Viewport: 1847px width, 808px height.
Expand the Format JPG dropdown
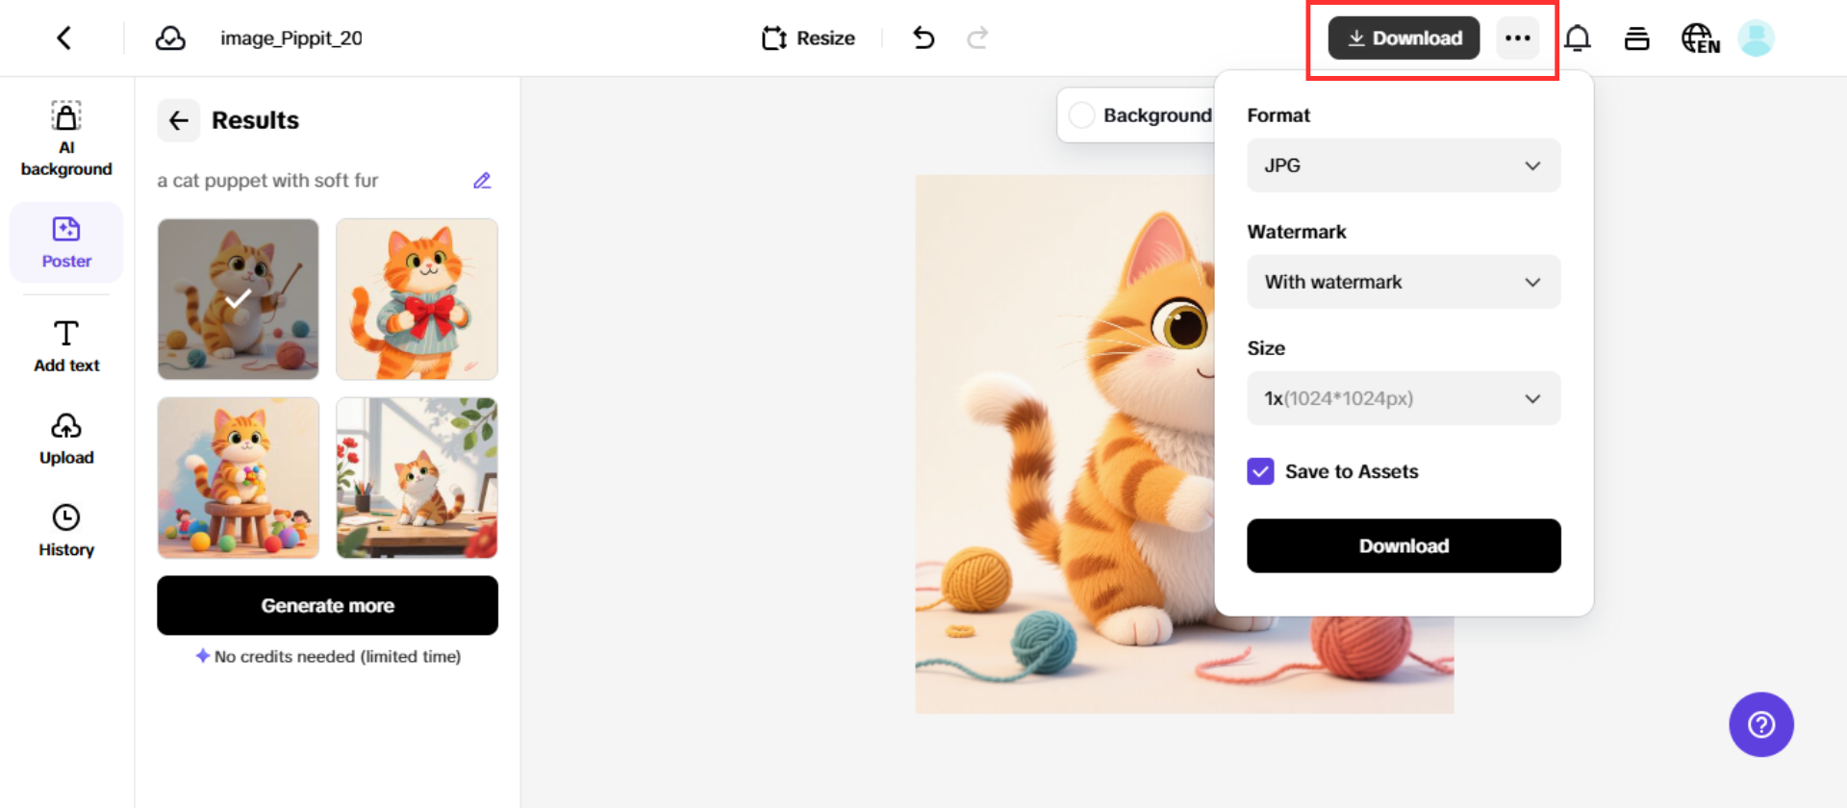point(1403,165)
